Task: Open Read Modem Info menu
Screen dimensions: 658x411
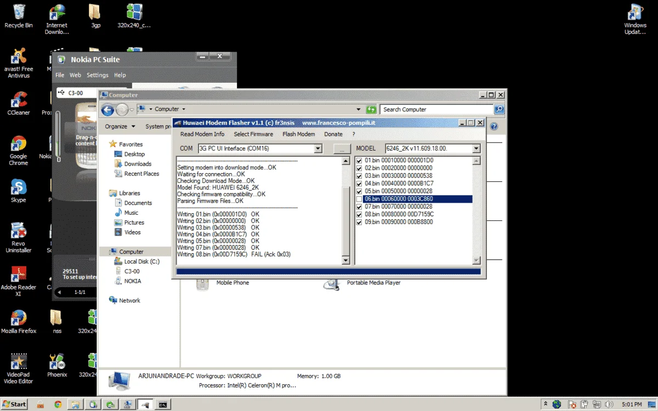Action: click(202, 134)
